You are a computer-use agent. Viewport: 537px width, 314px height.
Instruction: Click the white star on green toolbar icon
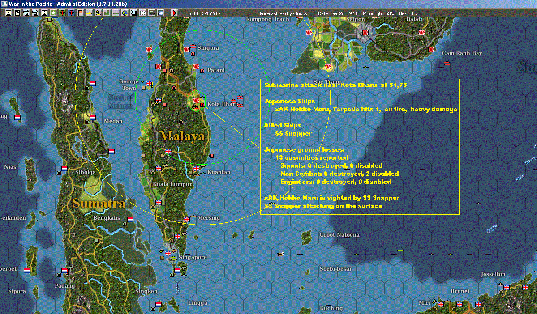(x=53, y=13)
